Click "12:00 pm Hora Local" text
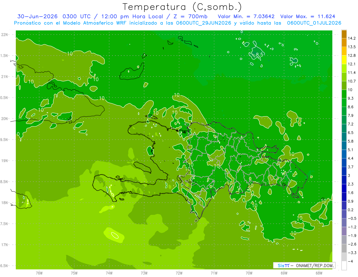This screenshot has height=277, width=358. tap(132, 16)
